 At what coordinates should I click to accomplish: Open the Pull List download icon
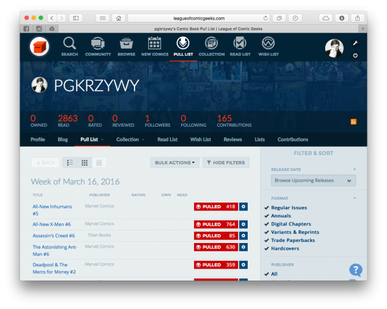(183, 43)
